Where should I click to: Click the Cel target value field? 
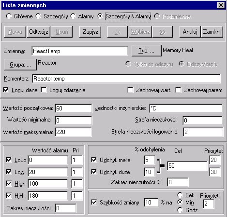pyautogui.click(x=187, y=166)
